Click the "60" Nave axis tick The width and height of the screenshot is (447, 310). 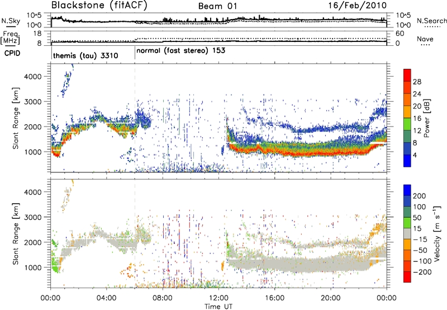[400, 34]
